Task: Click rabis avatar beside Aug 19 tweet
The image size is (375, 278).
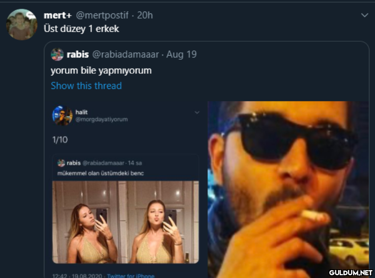Action: click(57, 54)
